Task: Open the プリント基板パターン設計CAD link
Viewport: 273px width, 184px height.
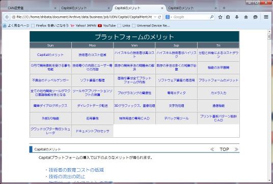Action: (219, 118)
